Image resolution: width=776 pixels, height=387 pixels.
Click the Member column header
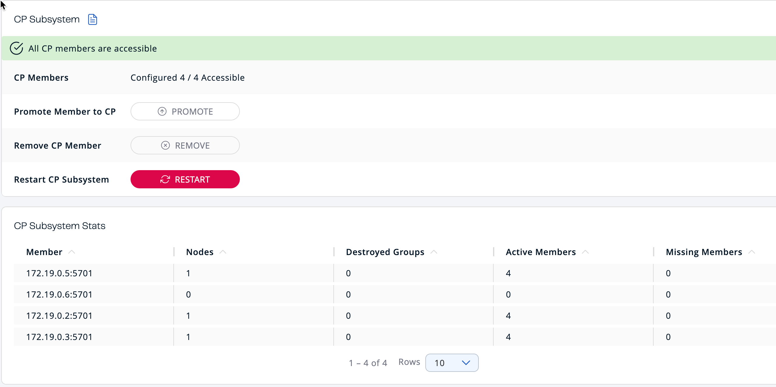(44, 252)
